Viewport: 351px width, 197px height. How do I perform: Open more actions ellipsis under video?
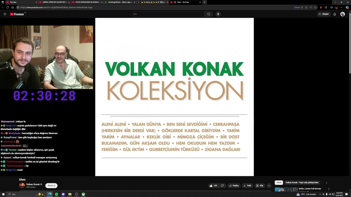[x=269, y=186]
